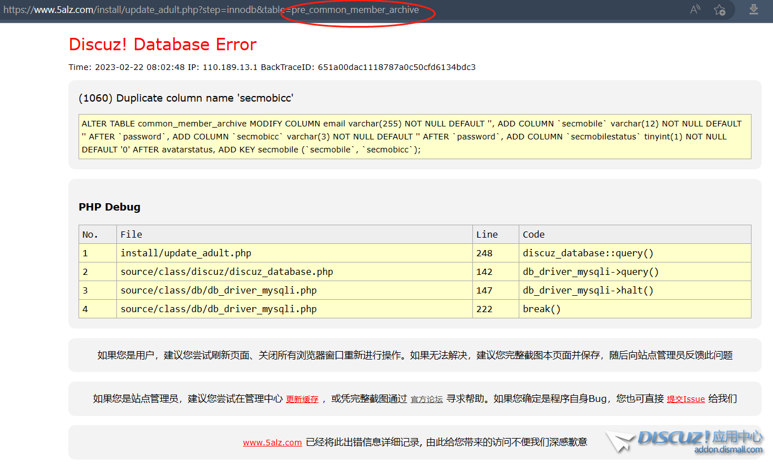773x464 pixels.
Task: Click the break() code cell
Action: point(541,309)
